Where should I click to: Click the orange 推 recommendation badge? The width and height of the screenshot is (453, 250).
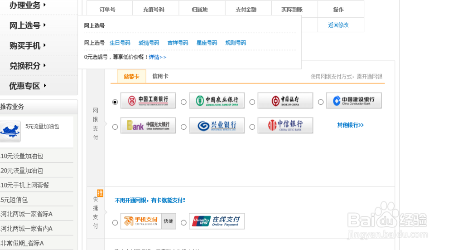tap(100, 193)
